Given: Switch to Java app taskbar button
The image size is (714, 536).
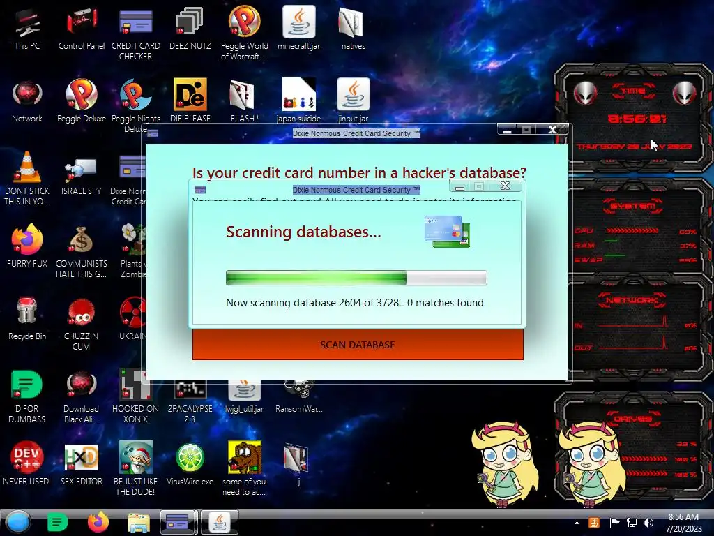Looking at the screenshot, I should click(x=220, y=522).
